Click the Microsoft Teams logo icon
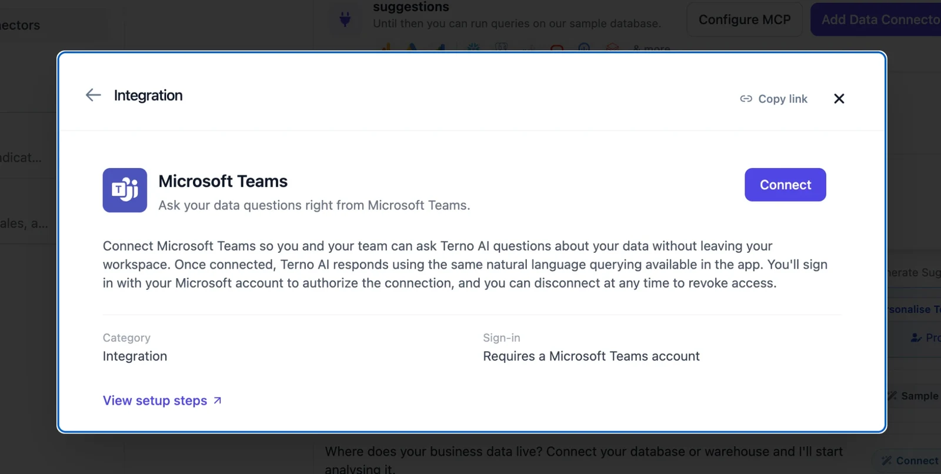Viewport: 941px width, 474px height. pos(125,190)
